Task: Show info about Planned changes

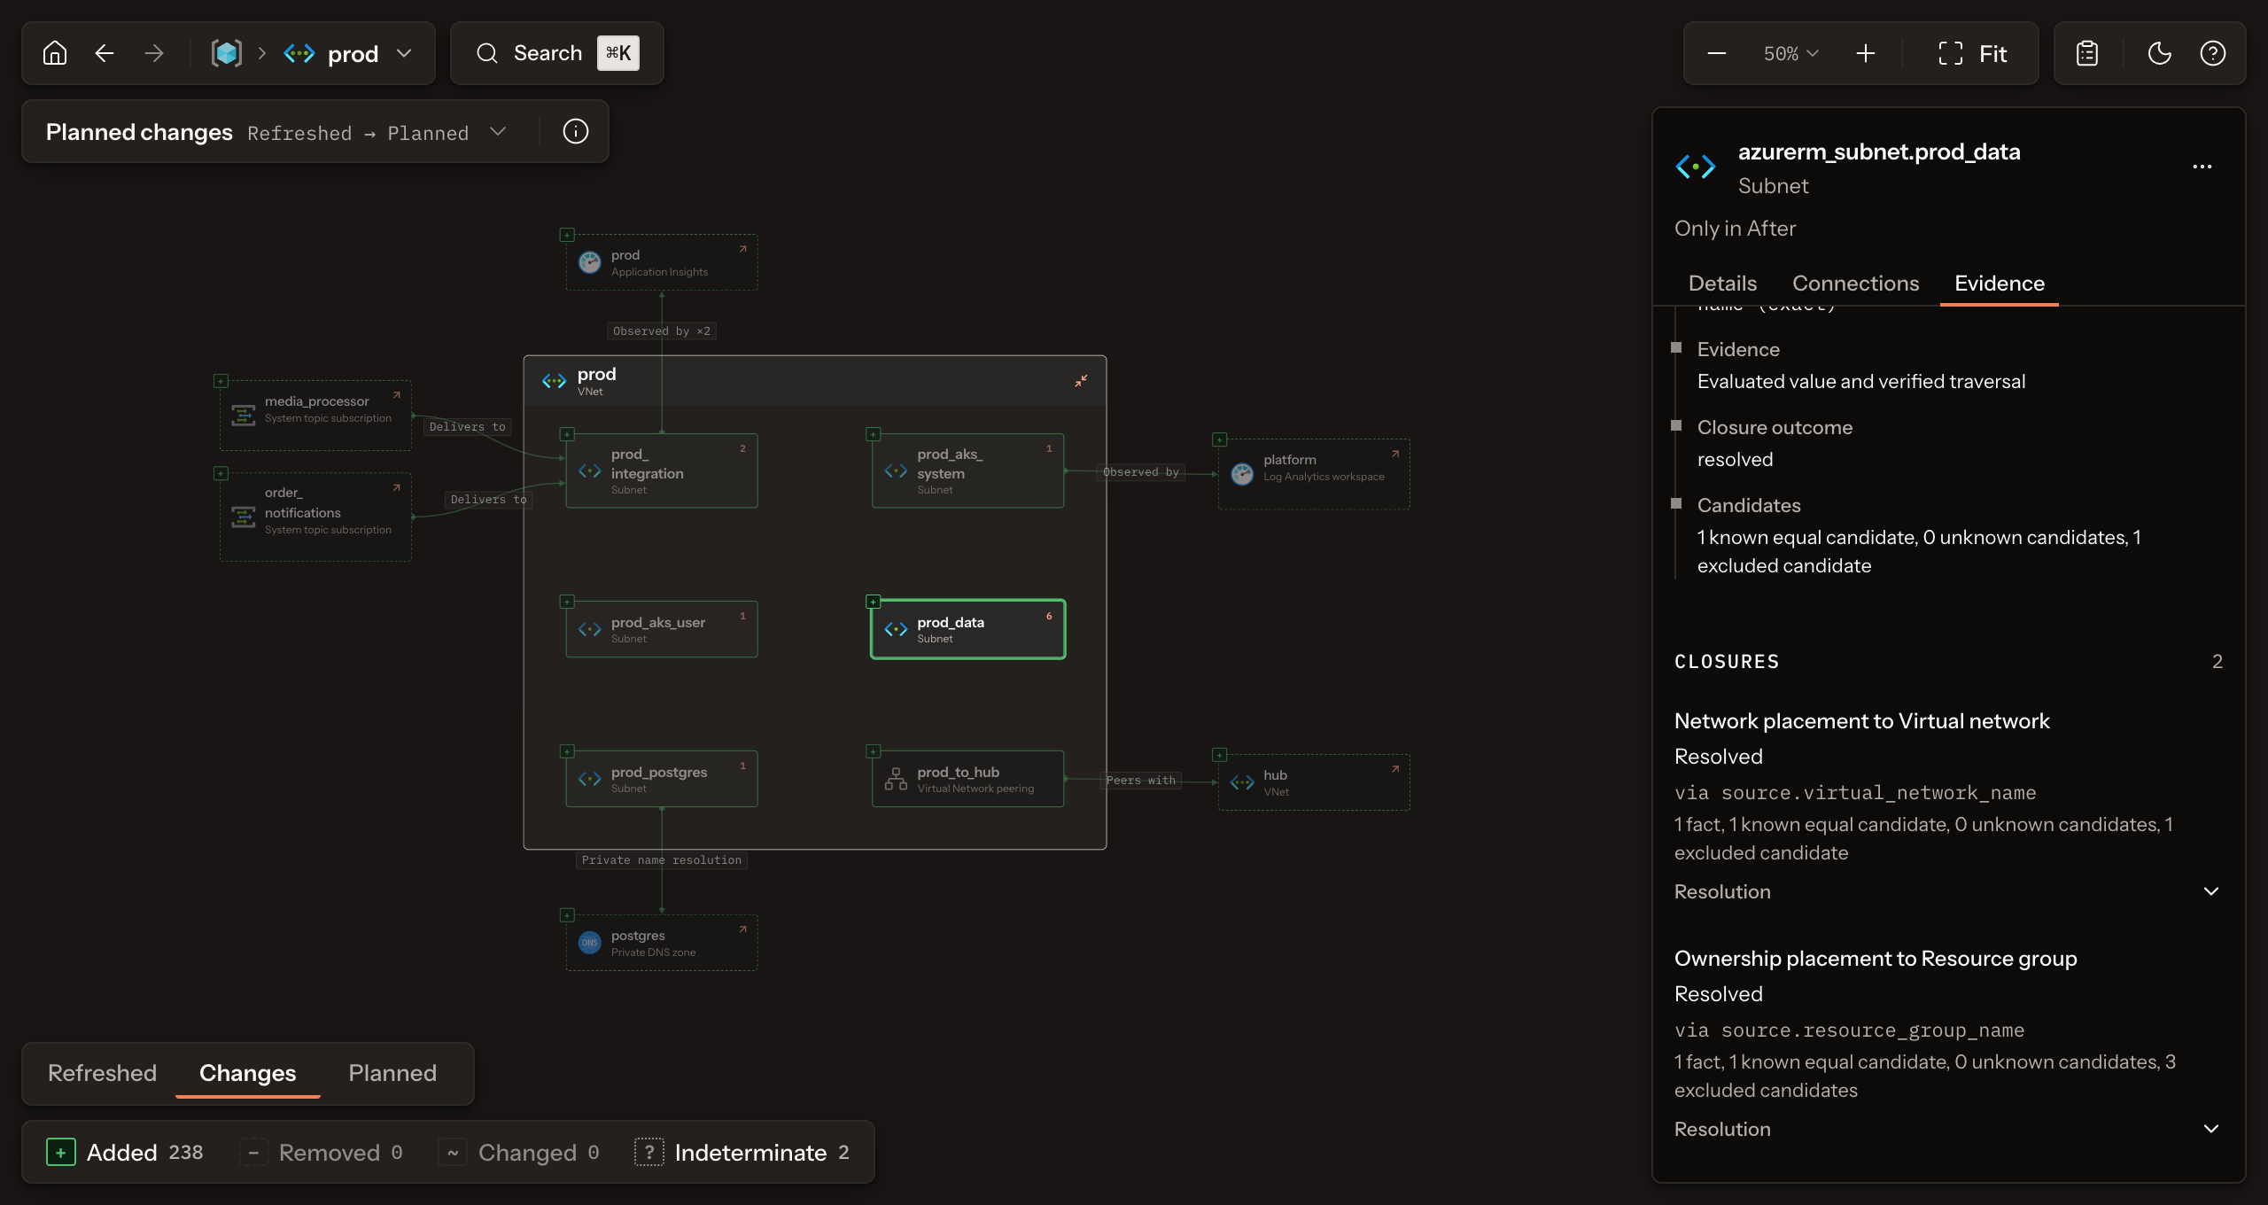Action: [576, 131]
